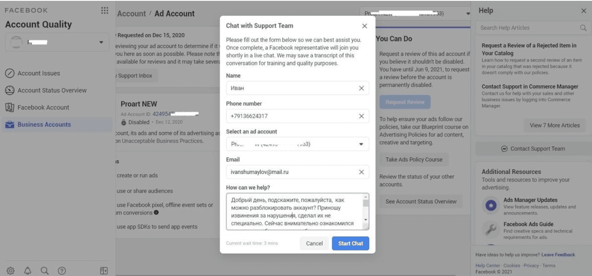Click the Contact Support Team button
The height and width of the screenshot is (276, 592).
point(533,149)
